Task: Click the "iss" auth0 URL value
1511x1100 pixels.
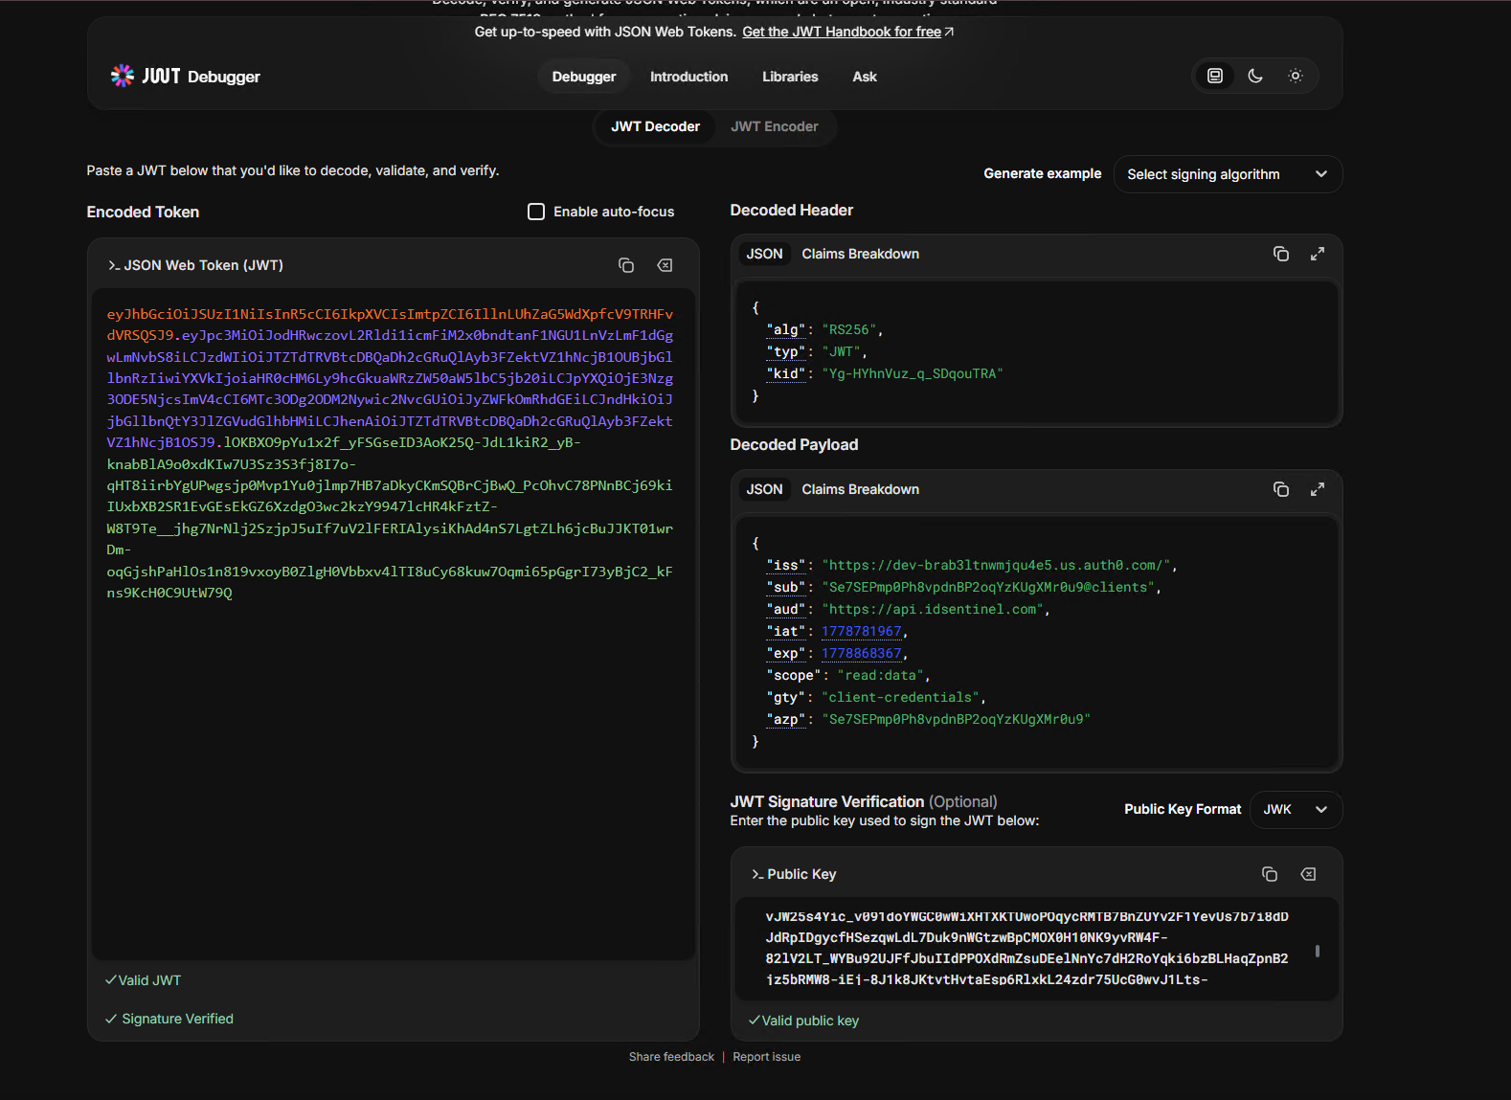Action: tap(996, 566)
